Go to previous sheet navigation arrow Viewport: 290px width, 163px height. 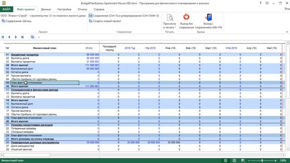point(9,37)
